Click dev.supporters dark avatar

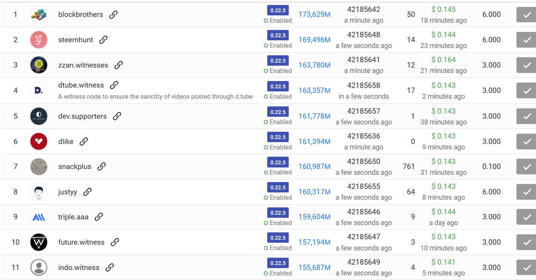click(x=39, y=116)
